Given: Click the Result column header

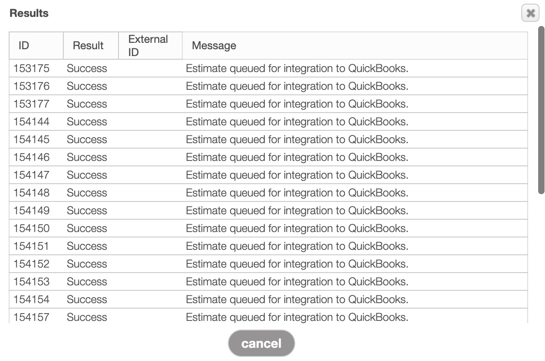Looking at the screenshot, I should click(88, 46).
